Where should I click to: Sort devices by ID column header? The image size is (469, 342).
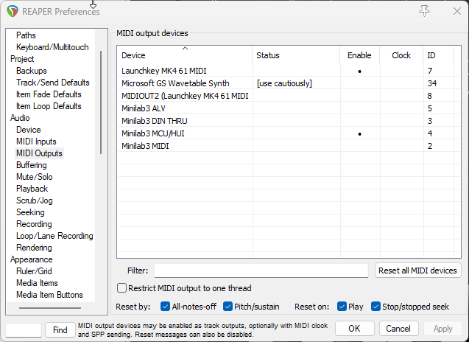coord(431,55)
